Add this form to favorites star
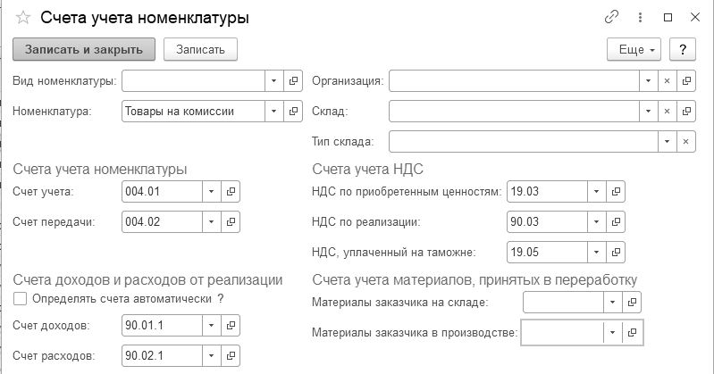Image resolution: width=714 pixels, height=374 pixels. coord(24,18)
